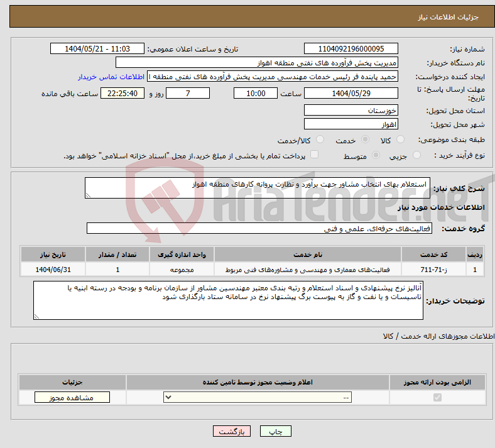Click the ساعت باقی مانده label
Viewport: 495px width, 448px height.
pos(70,94)
